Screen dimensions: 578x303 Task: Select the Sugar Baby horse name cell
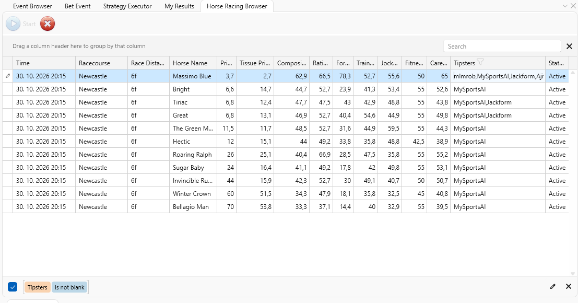tap(193, 168)
